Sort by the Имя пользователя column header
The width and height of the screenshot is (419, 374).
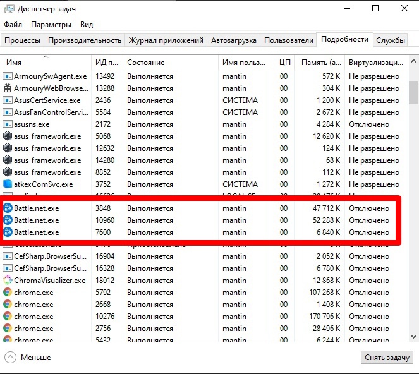244,63
